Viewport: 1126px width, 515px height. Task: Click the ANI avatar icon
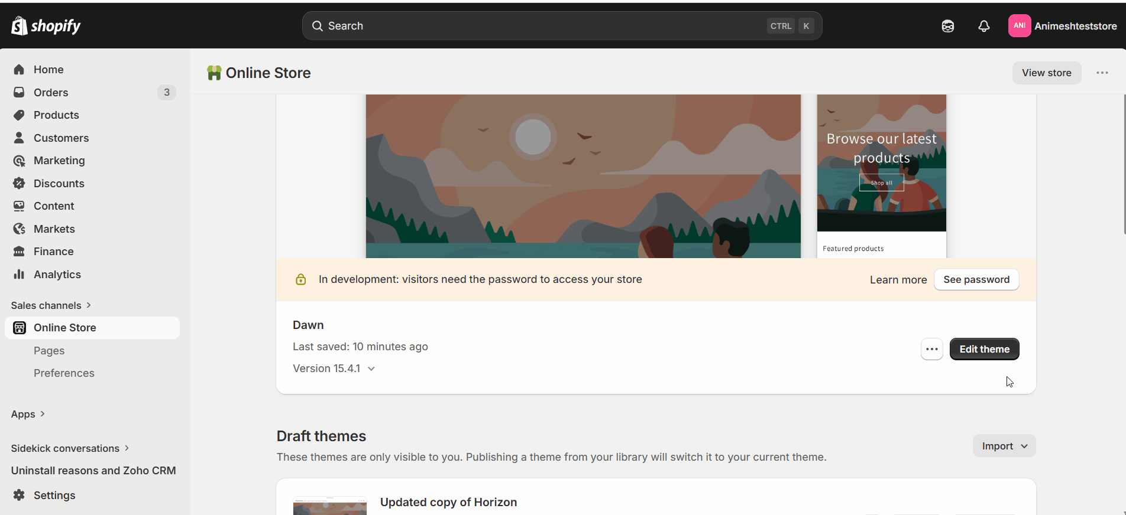pos(1020,26)
